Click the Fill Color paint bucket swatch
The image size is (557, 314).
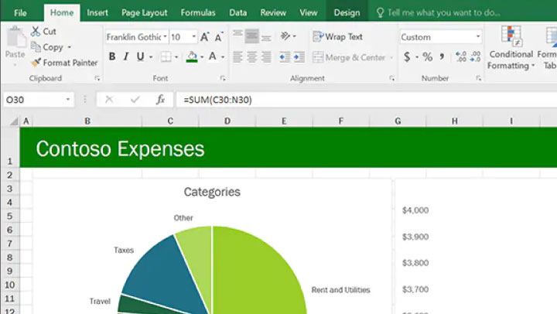click(x=191, y=56)
